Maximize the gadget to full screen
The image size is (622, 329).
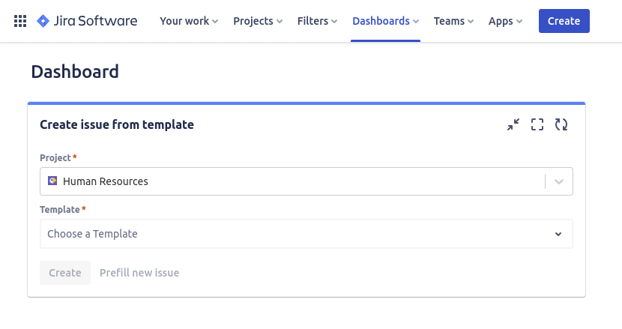coord(537,124)
